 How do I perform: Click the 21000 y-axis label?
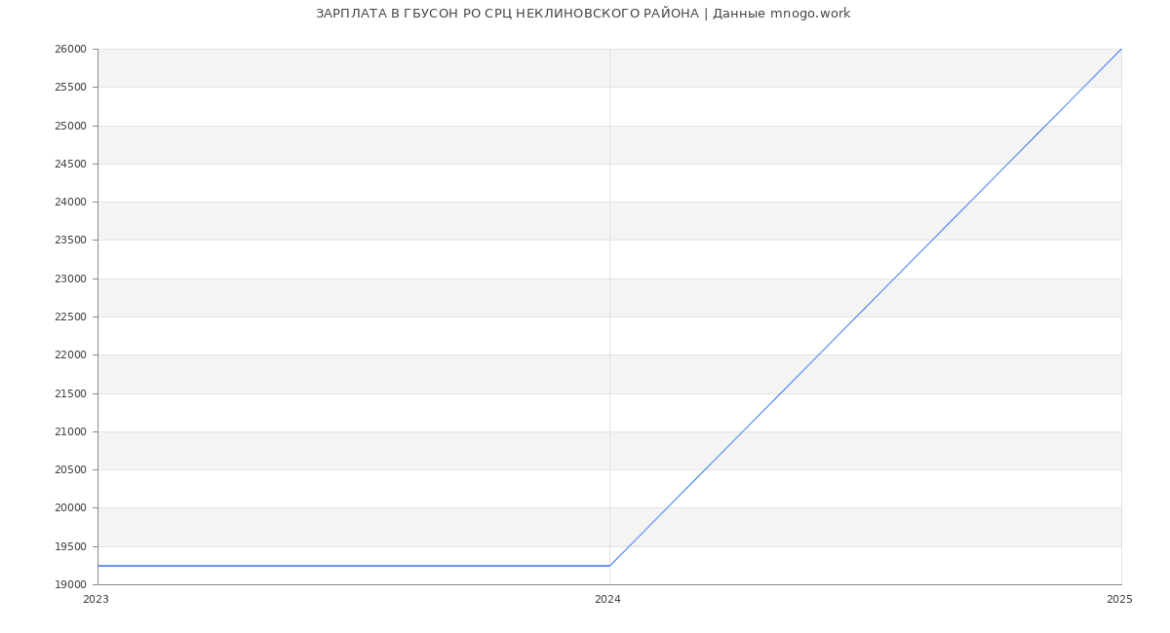(x=70, y=432)
